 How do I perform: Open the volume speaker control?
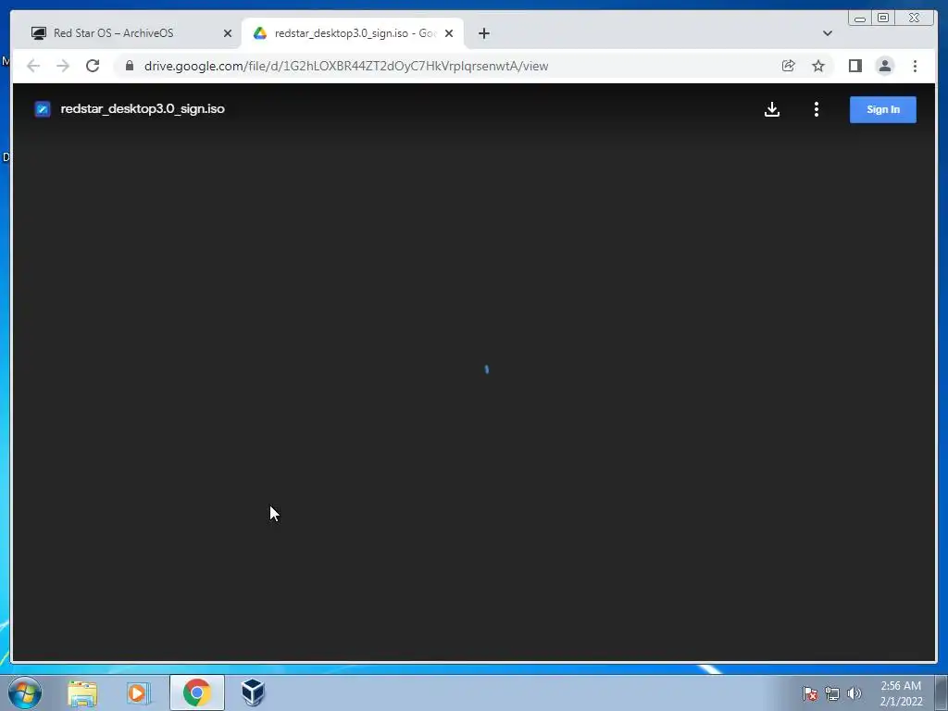pyautogui.click(x=854, y=693)
